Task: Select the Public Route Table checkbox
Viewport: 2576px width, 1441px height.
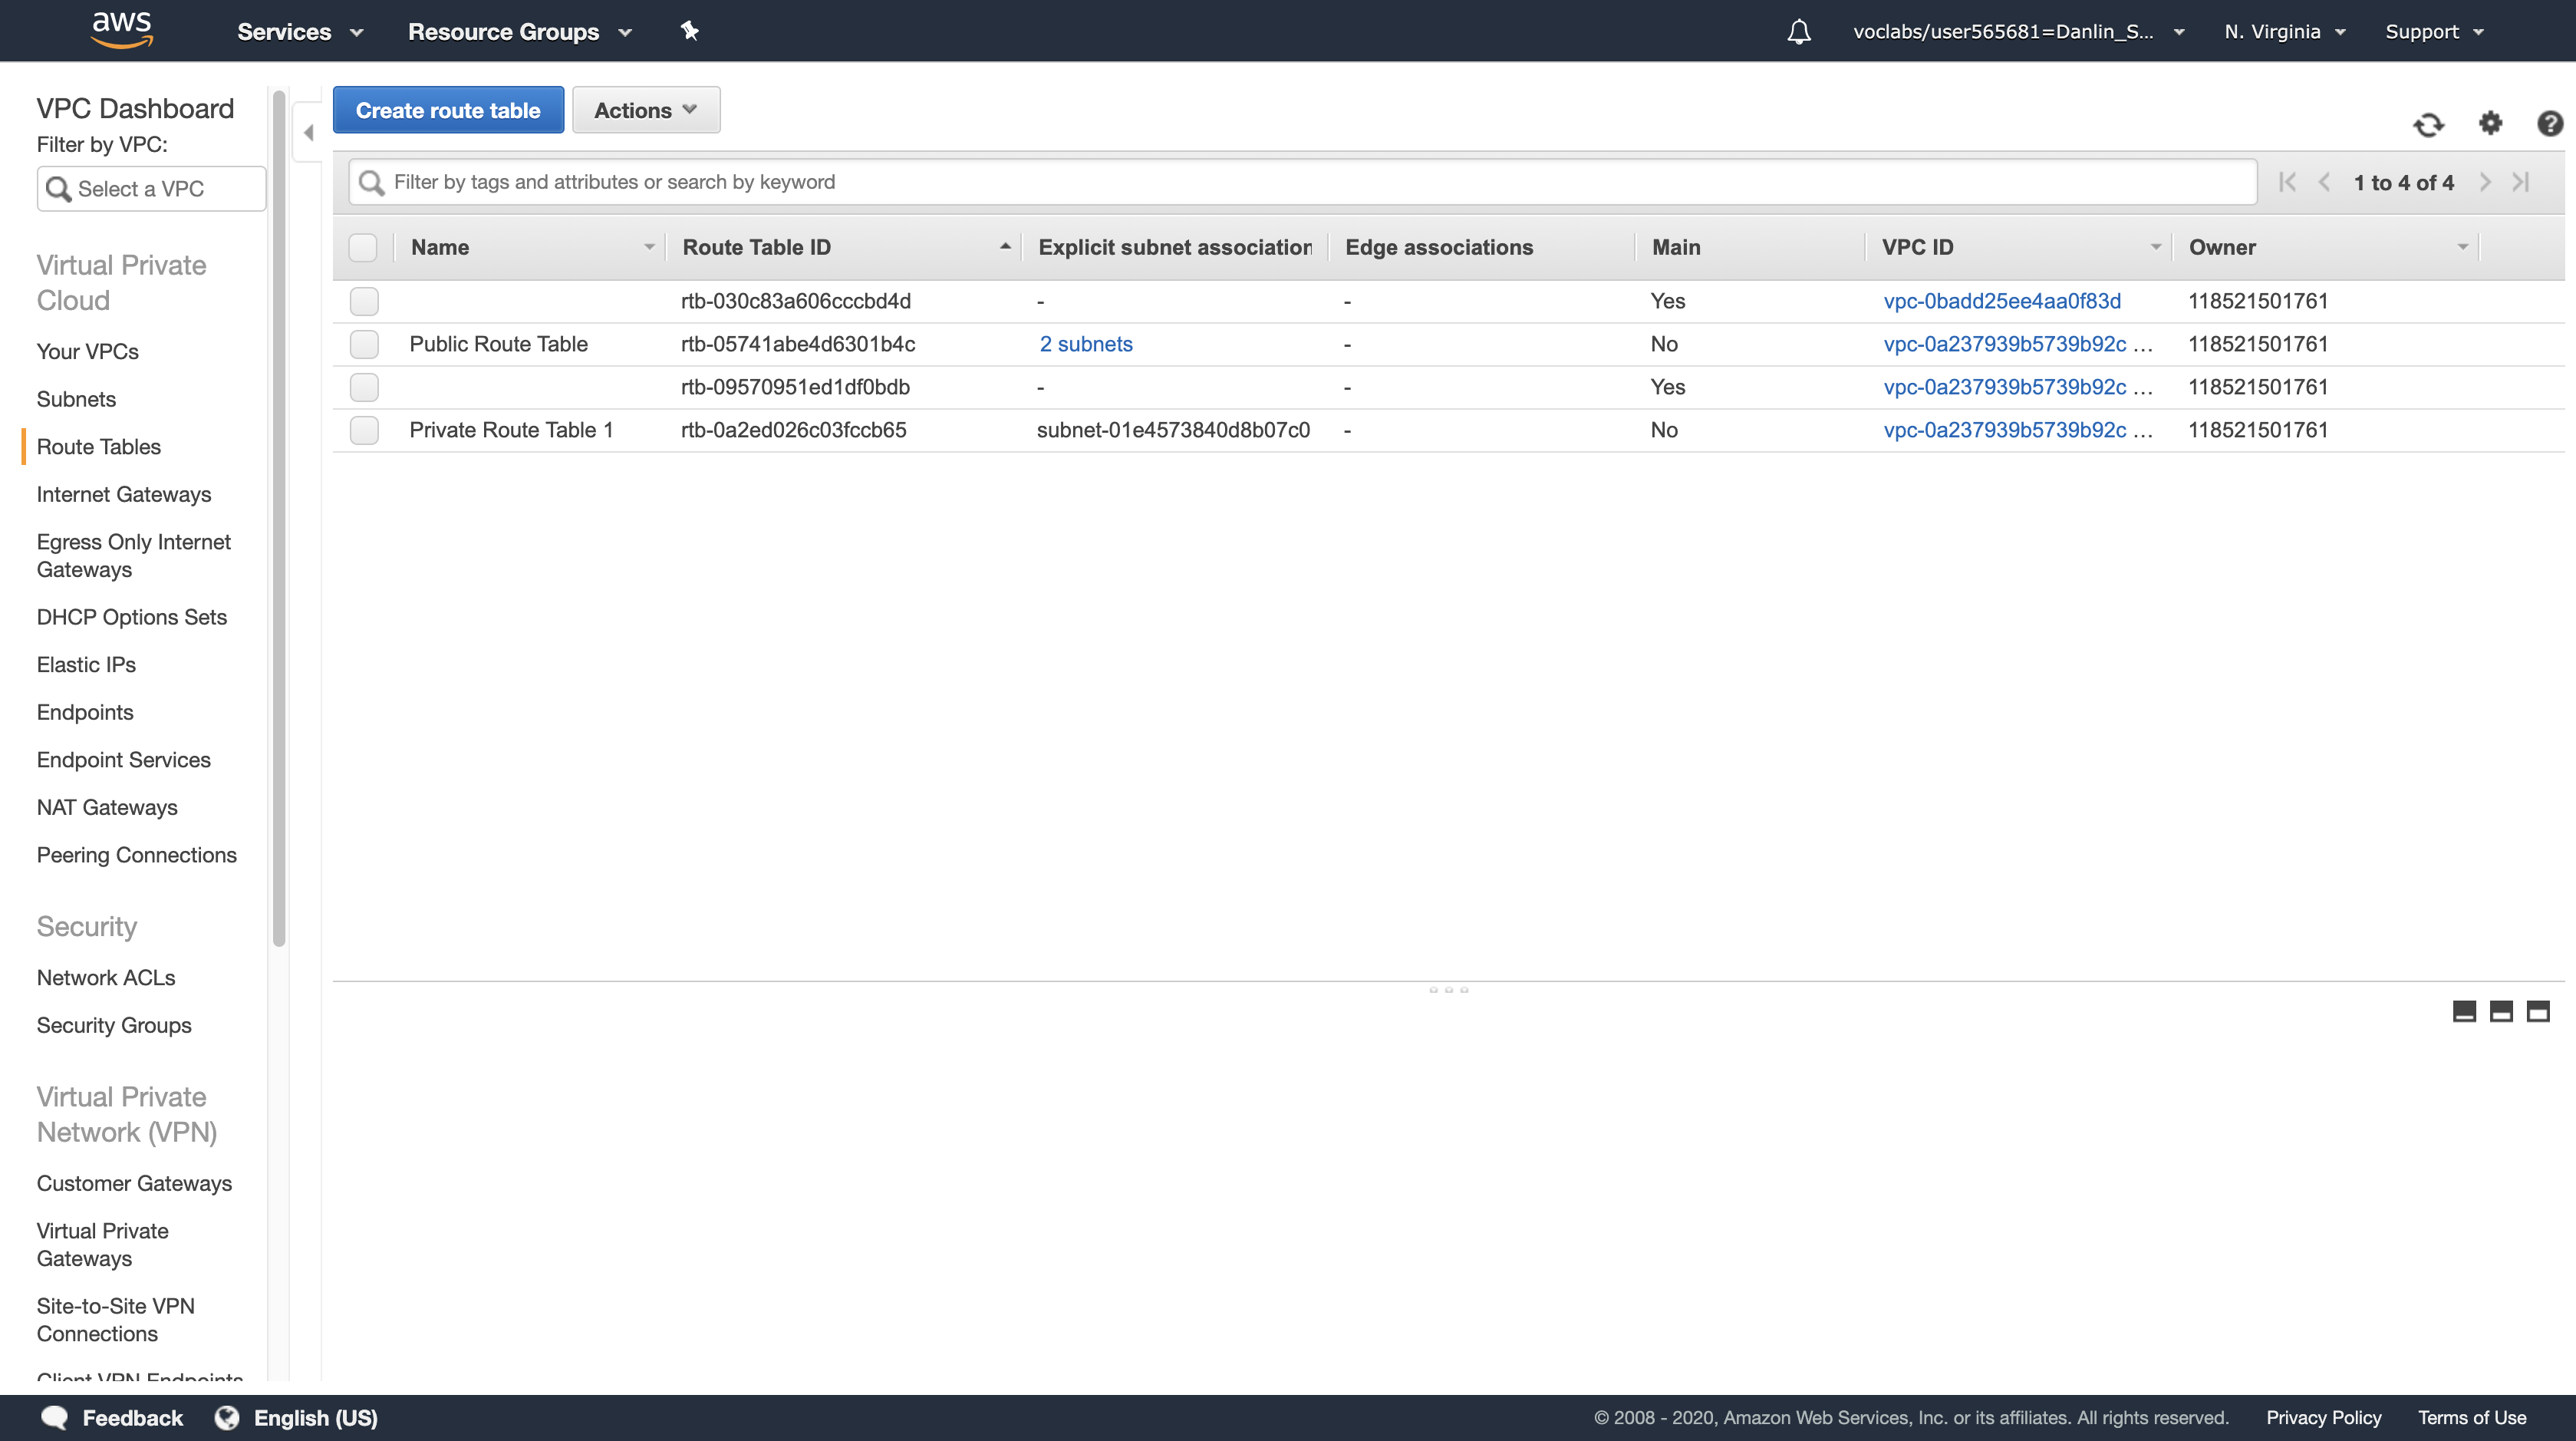Action: [364, 344]
